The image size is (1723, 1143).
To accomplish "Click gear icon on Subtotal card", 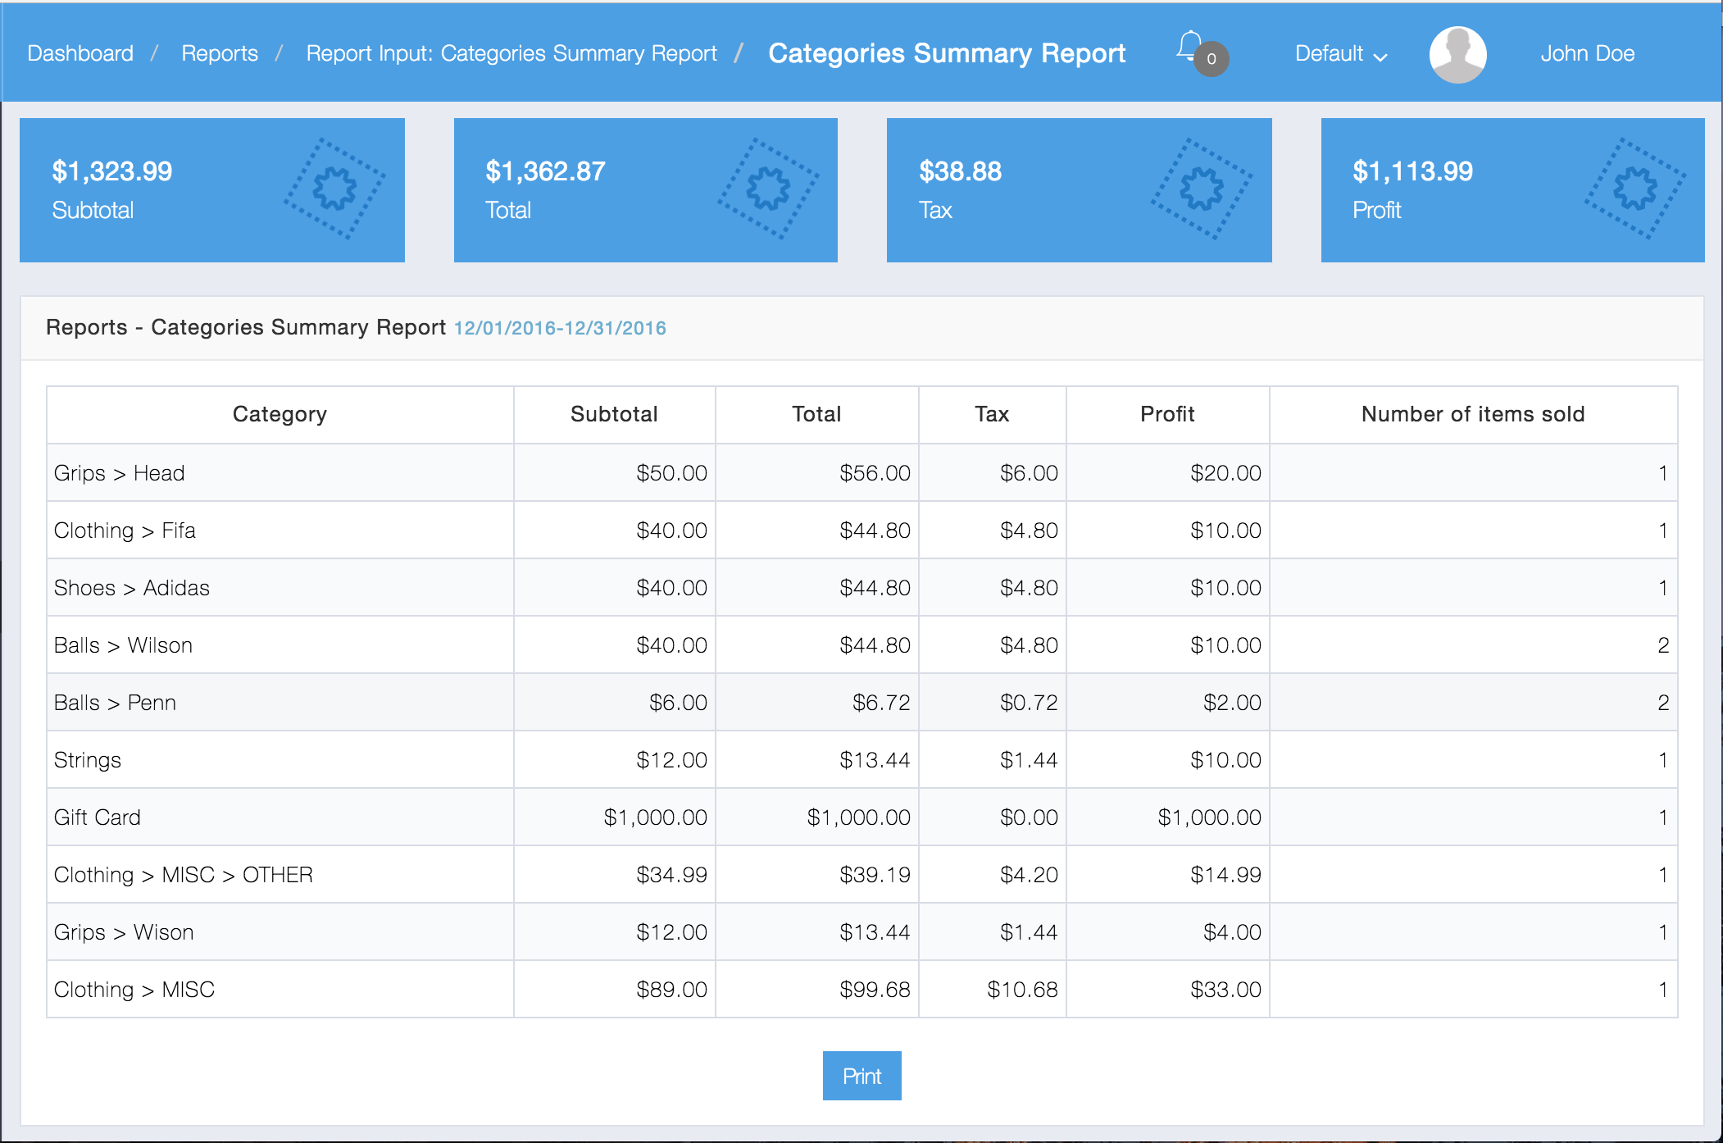I will coord(334,189).
